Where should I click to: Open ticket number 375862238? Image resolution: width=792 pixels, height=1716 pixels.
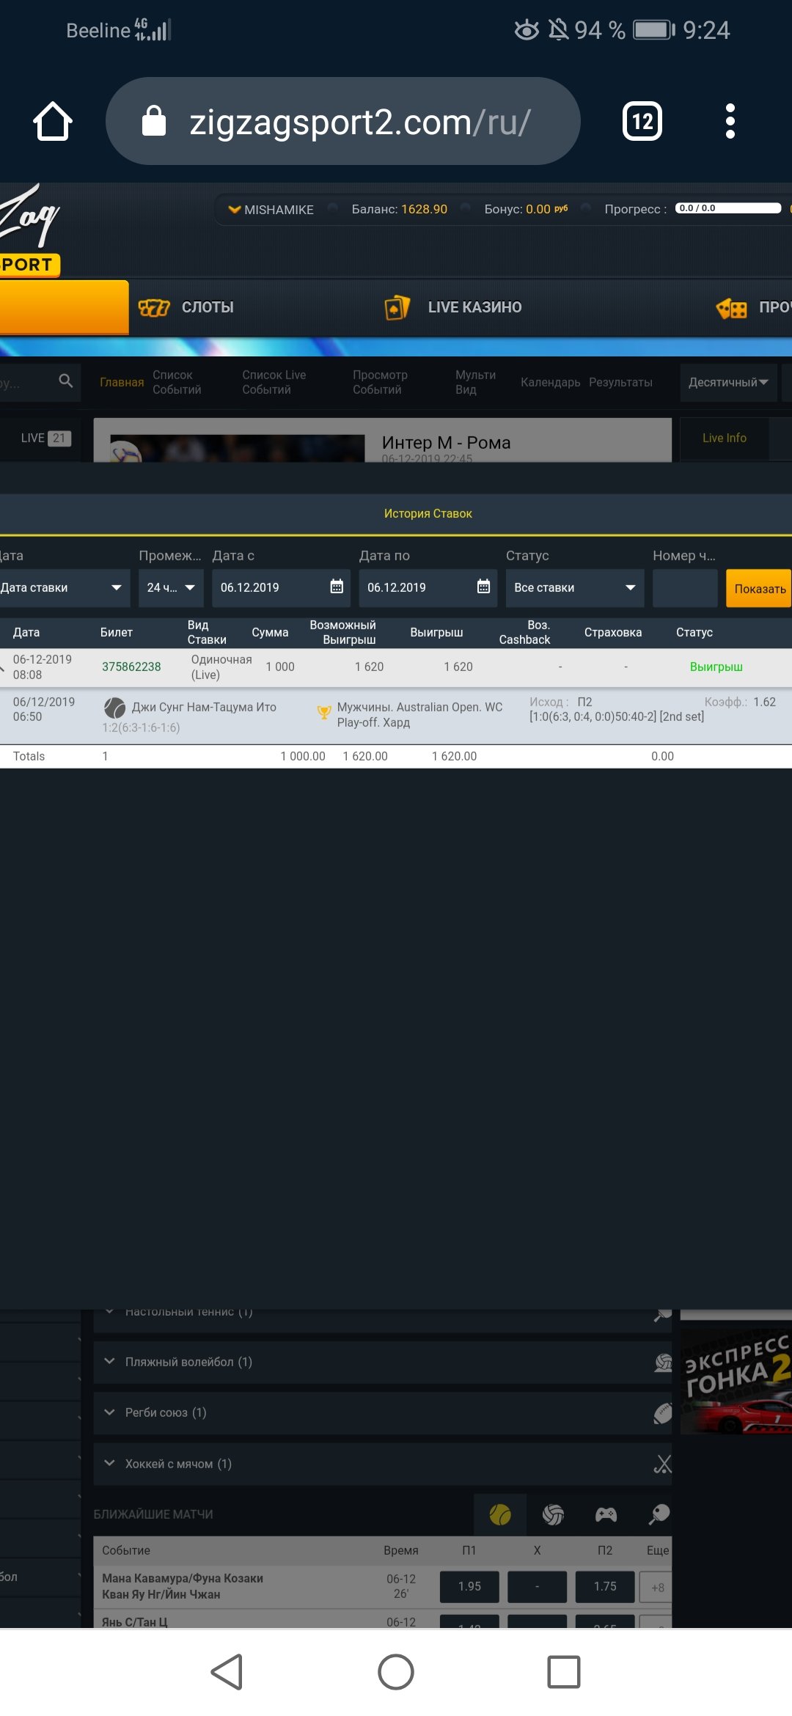[131, 667]
